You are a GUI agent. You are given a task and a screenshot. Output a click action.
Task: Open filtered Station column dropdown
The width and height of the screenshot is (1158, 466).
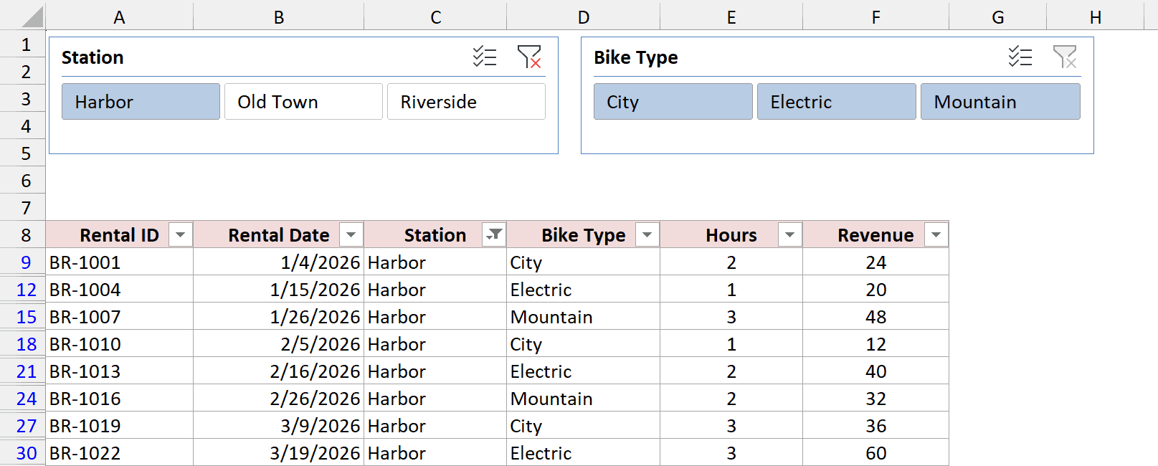494,234
